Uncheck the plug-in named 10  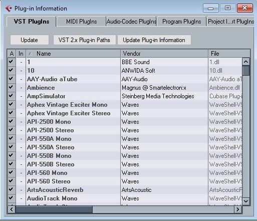(x=11, y=70)
